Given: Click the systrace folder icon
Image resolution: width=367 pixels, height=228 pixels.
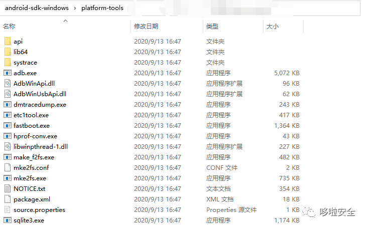Looking at the screenshot, I should [8, 62].
